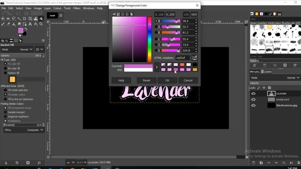Open Layers panel Mode Normal dropdown

pyautogui.click(x=275, y=78)
